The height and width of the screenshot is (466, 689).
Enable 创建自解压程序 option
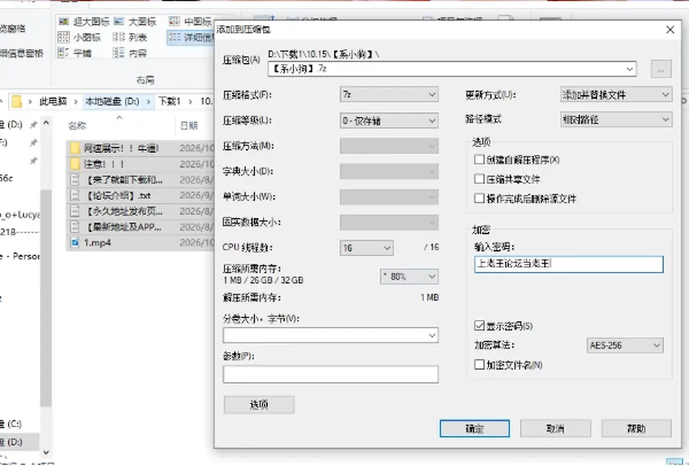click(x=479, y=159)
